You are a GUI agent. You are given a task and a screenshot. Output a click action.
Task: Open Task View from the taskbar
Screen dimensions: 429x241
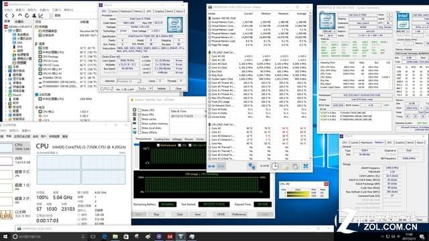click(x=93, y=236)
